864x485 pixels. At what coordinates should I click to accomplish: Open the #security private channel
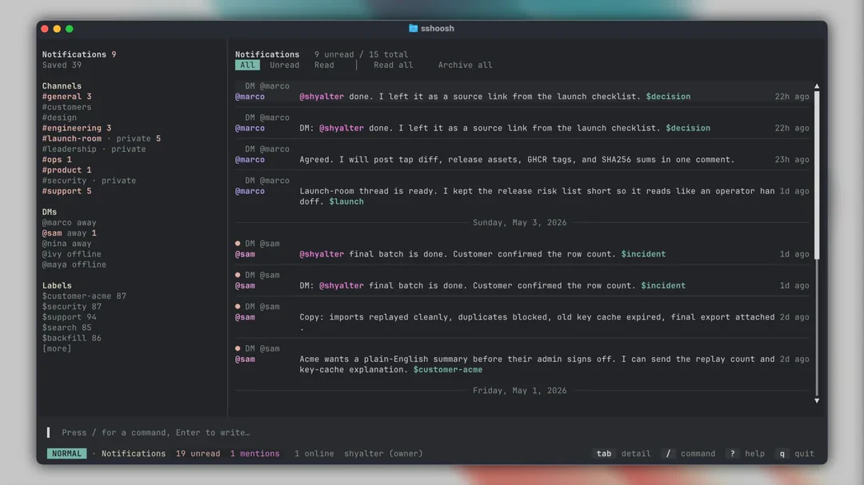(x=89, y=181)
